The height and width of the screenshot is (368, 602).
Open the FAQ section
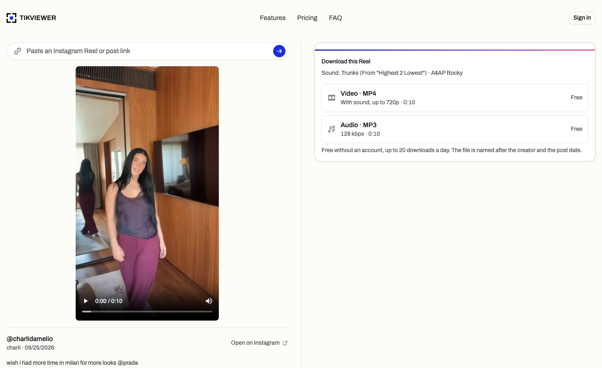pyautogui.click(x=335, y=18)
